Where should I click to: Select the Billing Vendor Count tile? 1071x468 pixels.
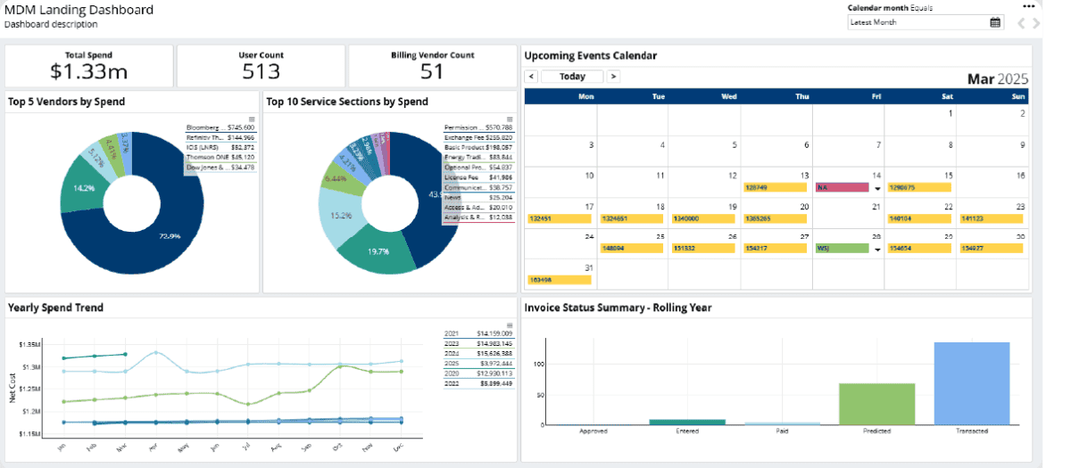432,66
